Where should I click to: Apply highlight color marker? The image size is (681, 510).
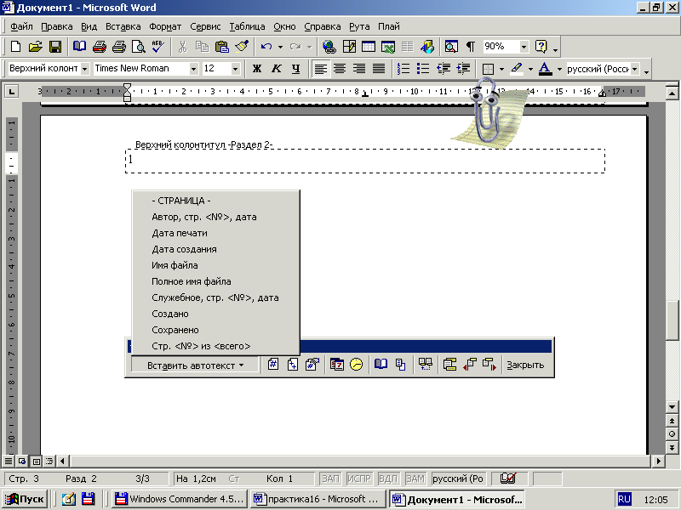click(x=517, y=69)
